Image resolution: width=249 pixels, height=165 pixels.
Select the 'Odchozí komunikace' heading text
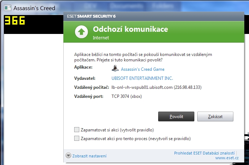[130, 29]
